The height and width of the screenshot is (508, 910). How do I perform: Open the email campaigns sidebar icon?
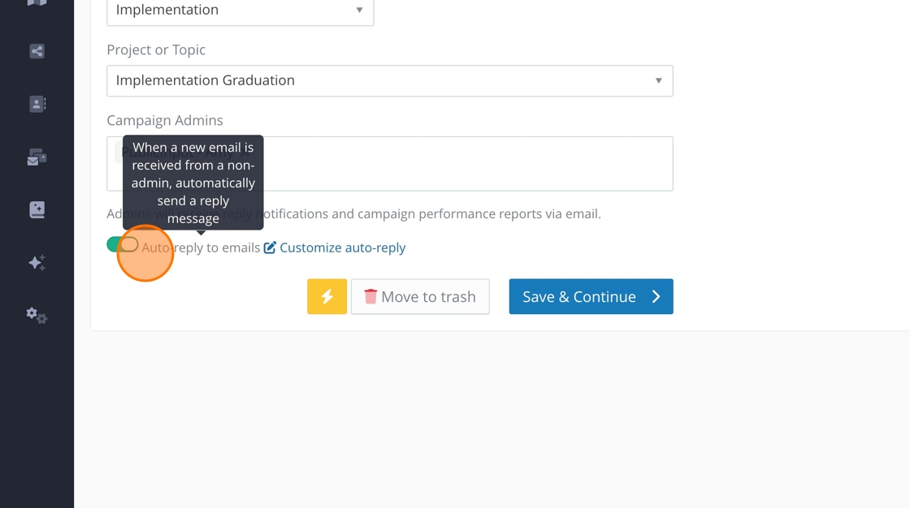[x=37, y=157]
